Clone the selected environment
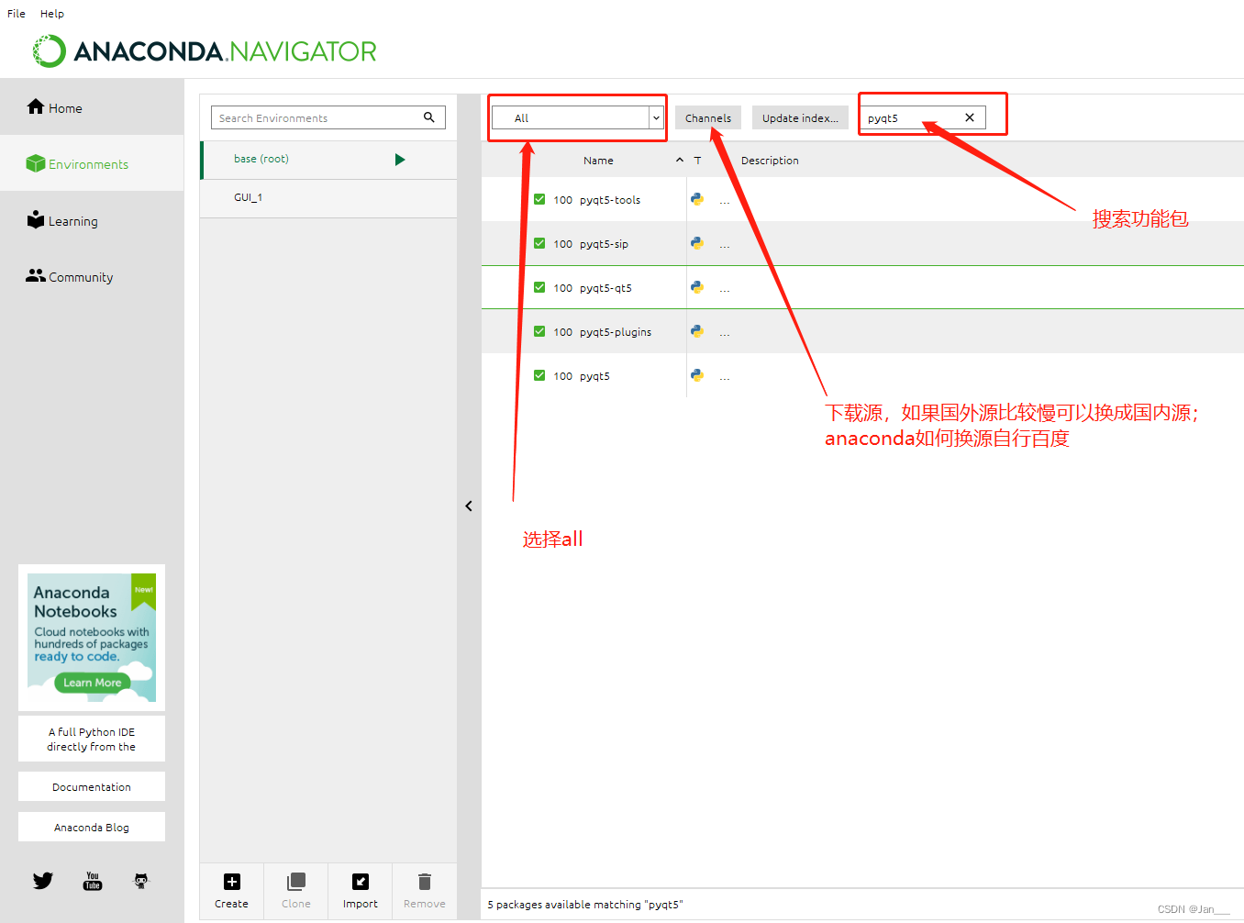This screenshot has height=923, width=1244. point(295,890)
